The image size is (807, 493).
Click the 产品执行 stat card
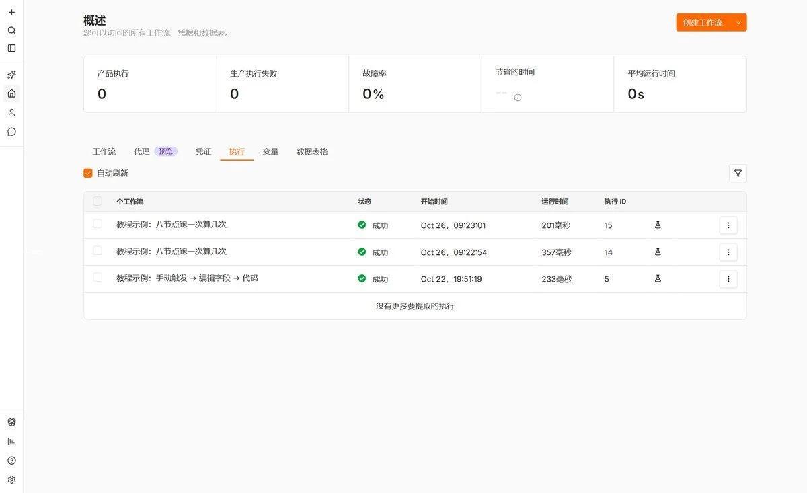[150, 84]
